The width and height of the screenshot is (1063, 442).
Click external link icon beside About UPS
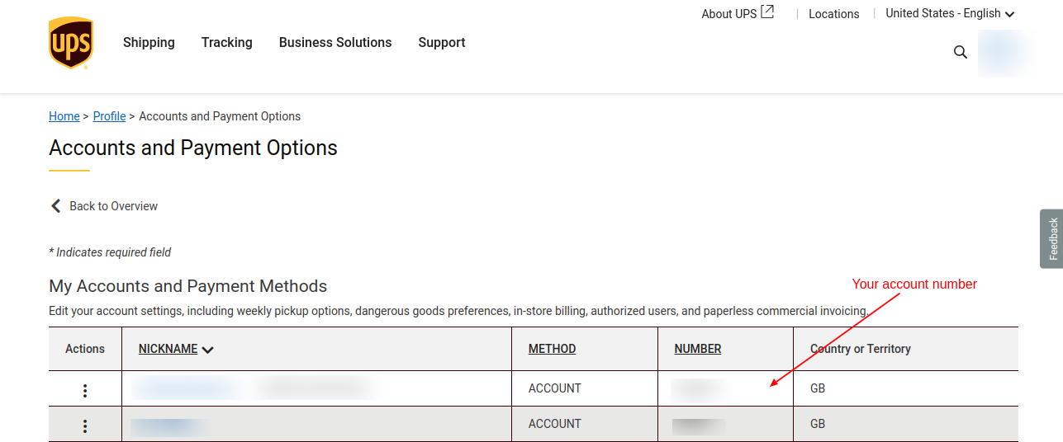(768, 12)
